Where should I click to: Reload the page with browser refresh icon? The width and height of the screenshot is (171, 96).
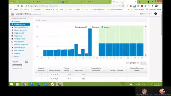click(18, 6)
